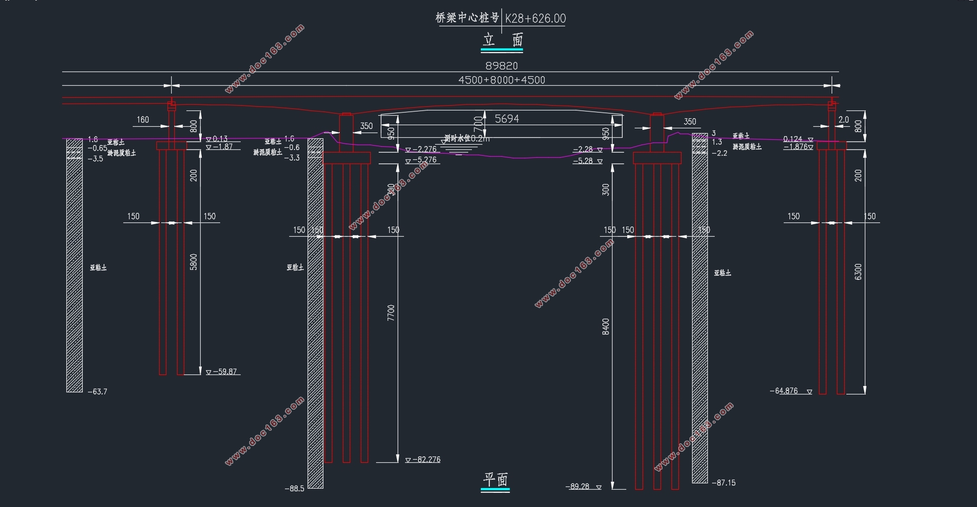The width and height of the screenshot is (977, 507).
Task: Click the 5694 dimension text
Action: coord(507,119)
